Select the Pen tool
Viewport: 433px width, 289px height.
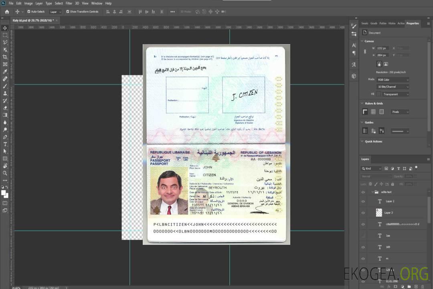tap(5, 137)
